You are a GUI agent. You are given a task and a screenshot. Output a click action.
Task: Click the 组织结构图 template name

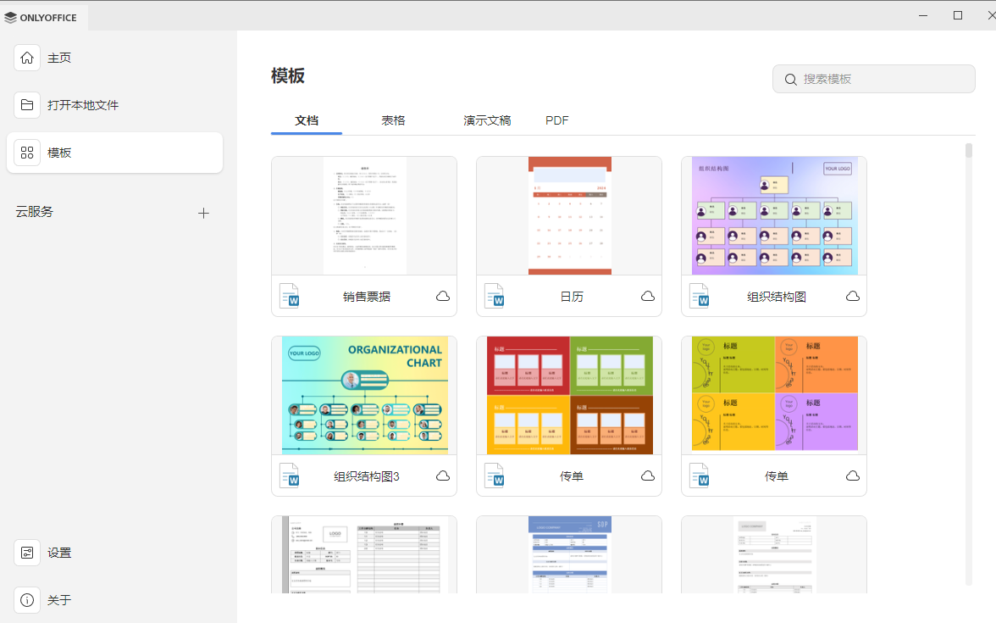(776, 297)
